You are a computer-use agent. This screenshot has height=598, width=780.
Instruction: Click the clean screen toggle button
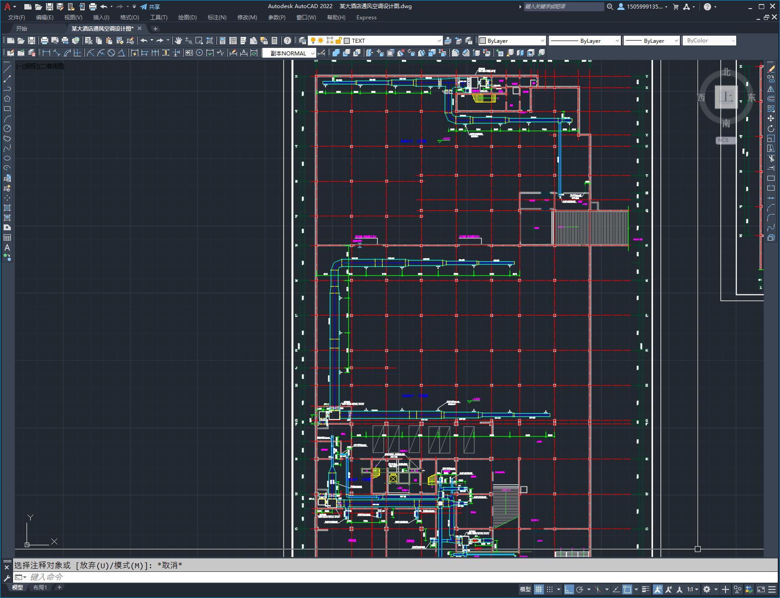pyautogui.click(x=761, y=589)
